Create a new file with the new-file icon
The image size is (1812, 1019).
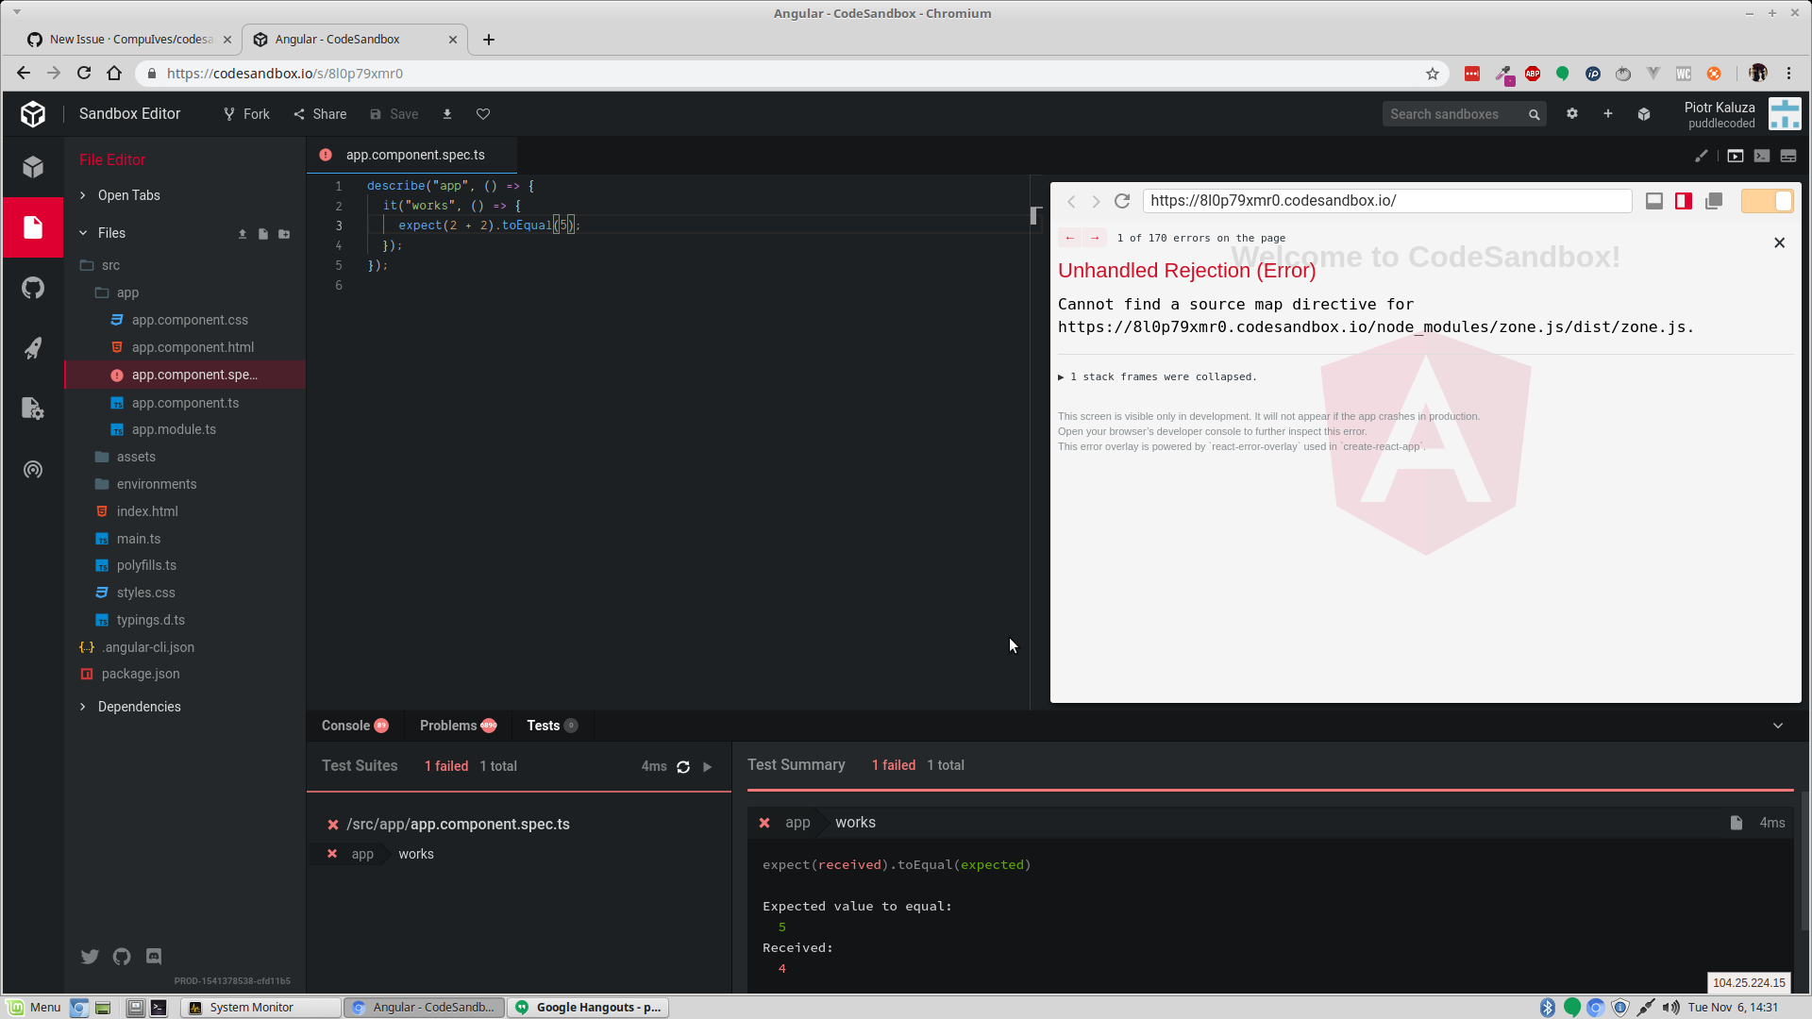pyautogui.click(x=262, y=234)
